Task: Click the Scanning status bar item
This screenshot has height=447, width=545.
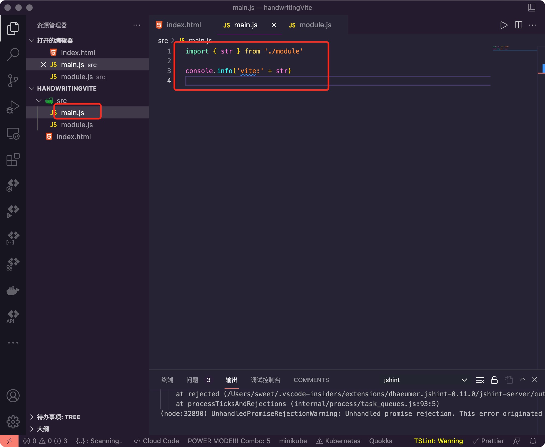Action: coord(99,441)
